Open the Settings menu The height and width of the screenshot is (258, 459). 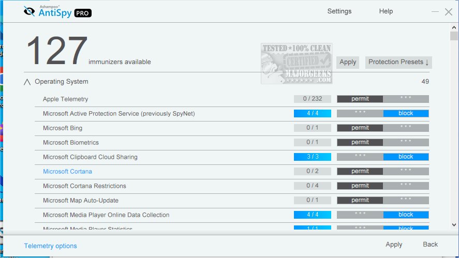click(x=339, y=11)
